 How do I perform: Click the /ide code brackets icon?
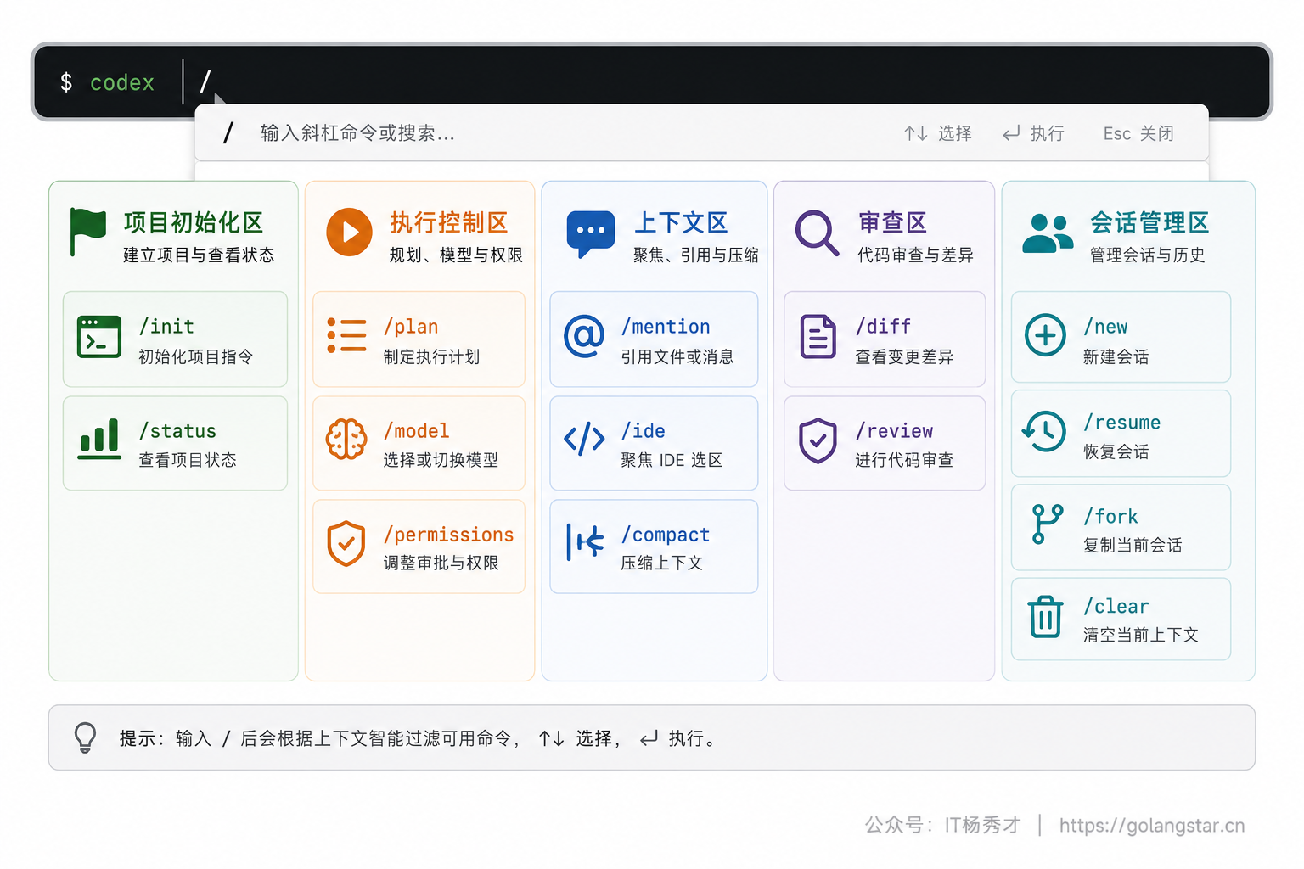pos(584,439)
